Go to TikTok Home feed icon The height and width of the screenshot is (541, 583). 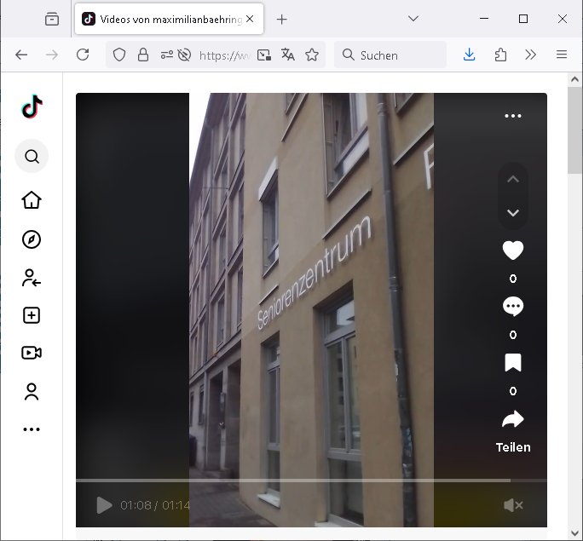(32, 200)
